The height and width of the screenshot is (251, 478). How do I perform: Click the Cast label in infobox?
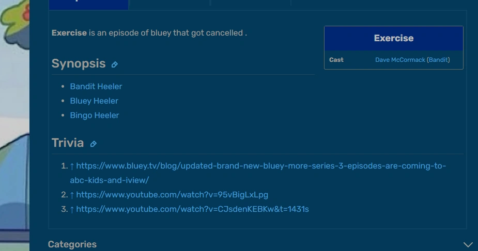coord(336,60)
